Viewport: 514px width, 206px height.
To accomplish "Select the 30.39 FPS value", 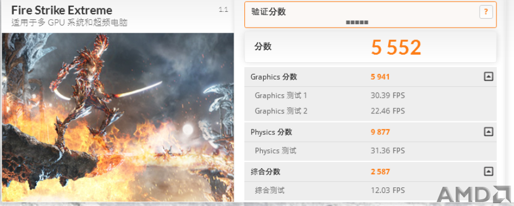I will 388,96.
